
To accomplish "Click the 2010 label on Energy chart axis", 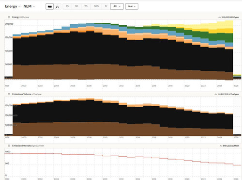I will point(105,86).
